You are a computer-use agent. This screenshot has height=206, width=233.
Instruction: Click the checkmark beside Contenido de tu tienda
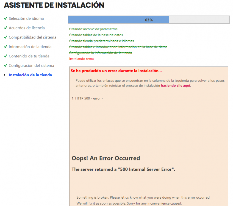pyautogui.click(x=6, y=56)
